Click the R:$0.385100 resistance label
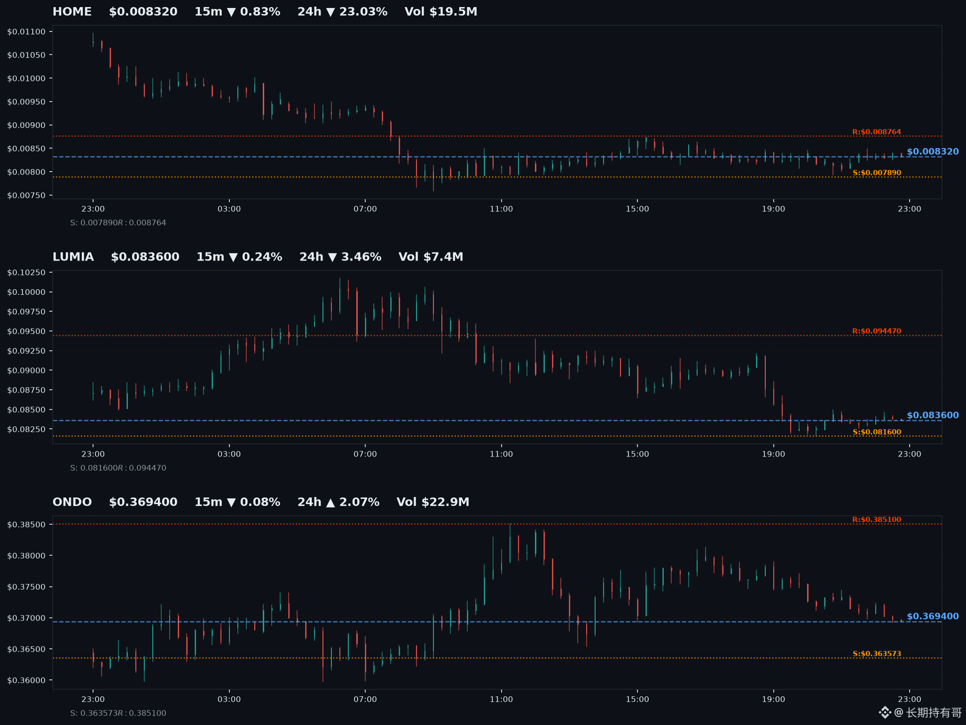The image size is (966, 725). (877, 520)
